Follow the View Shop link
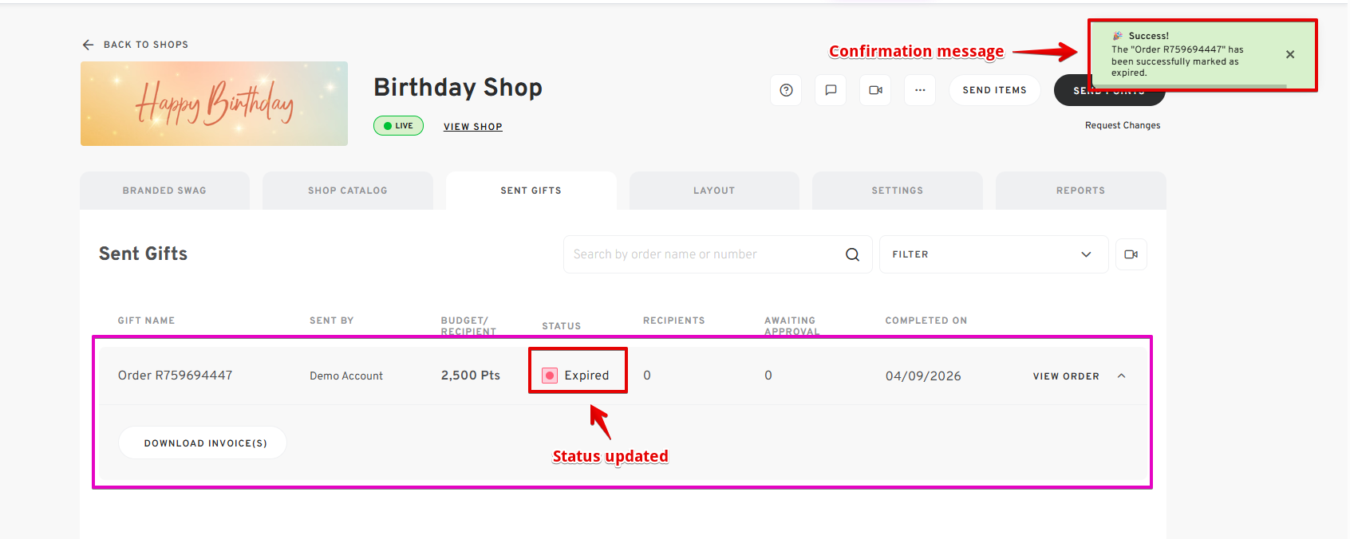This screenshot has width=1350, height=539. click(473, 127)
